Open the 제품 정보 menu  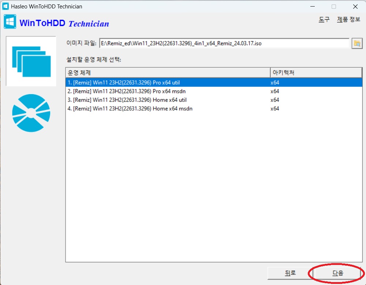[x=348, y=19]
